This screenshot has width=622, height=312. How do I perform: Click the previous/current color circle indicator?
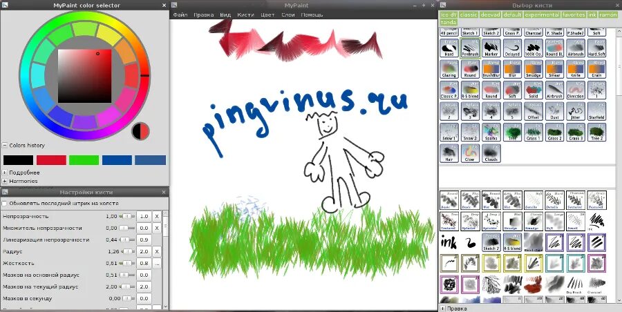[x=141, y=131]
